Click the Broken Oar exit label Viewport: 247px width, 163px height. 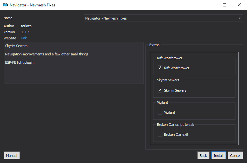tap(176, 134)
